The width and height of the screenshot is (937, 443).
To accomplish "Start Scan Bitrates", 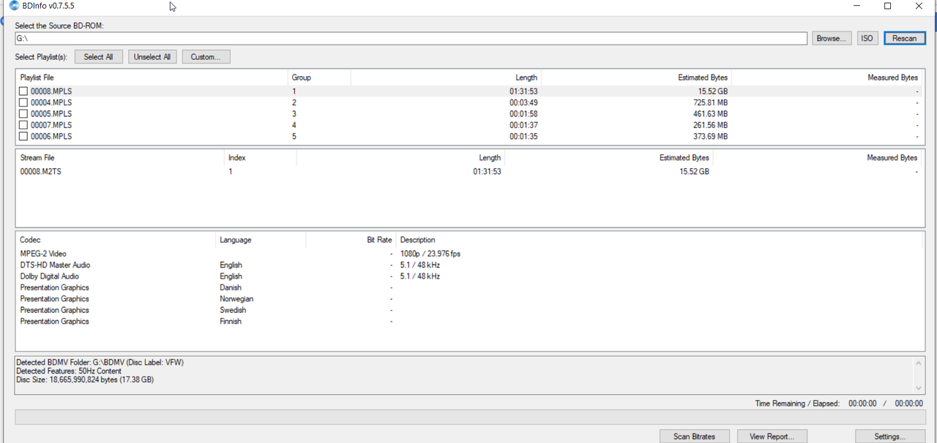I will click(695, 436).
